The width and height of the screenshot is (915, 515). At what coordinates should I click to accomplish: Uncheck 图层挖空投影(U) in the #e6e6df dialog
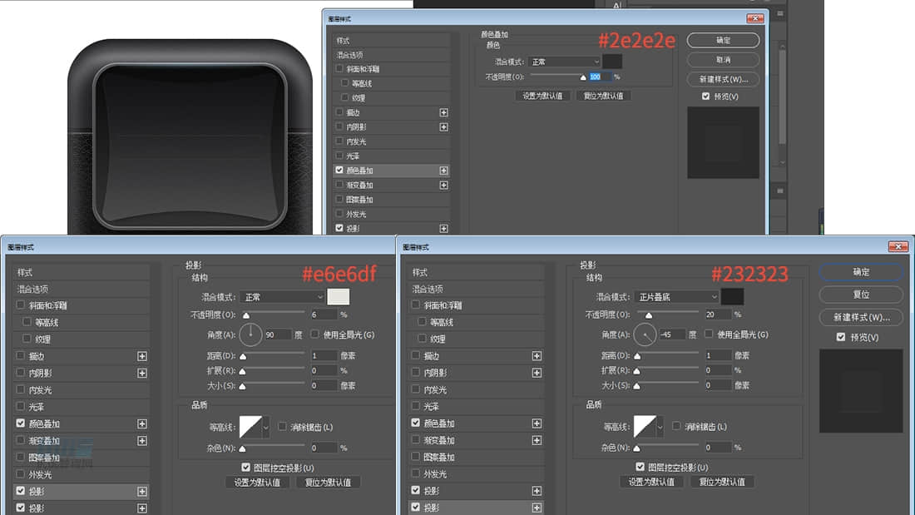(x=245, y=467)
